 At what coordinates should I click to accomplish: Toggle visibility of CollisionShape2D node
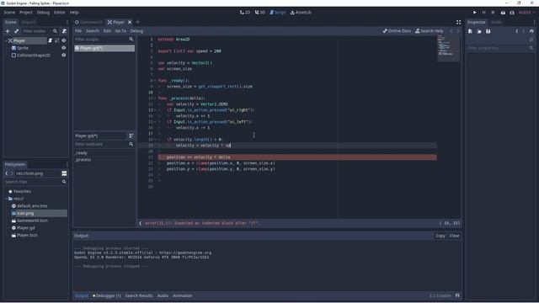click(x=64, y=55)
